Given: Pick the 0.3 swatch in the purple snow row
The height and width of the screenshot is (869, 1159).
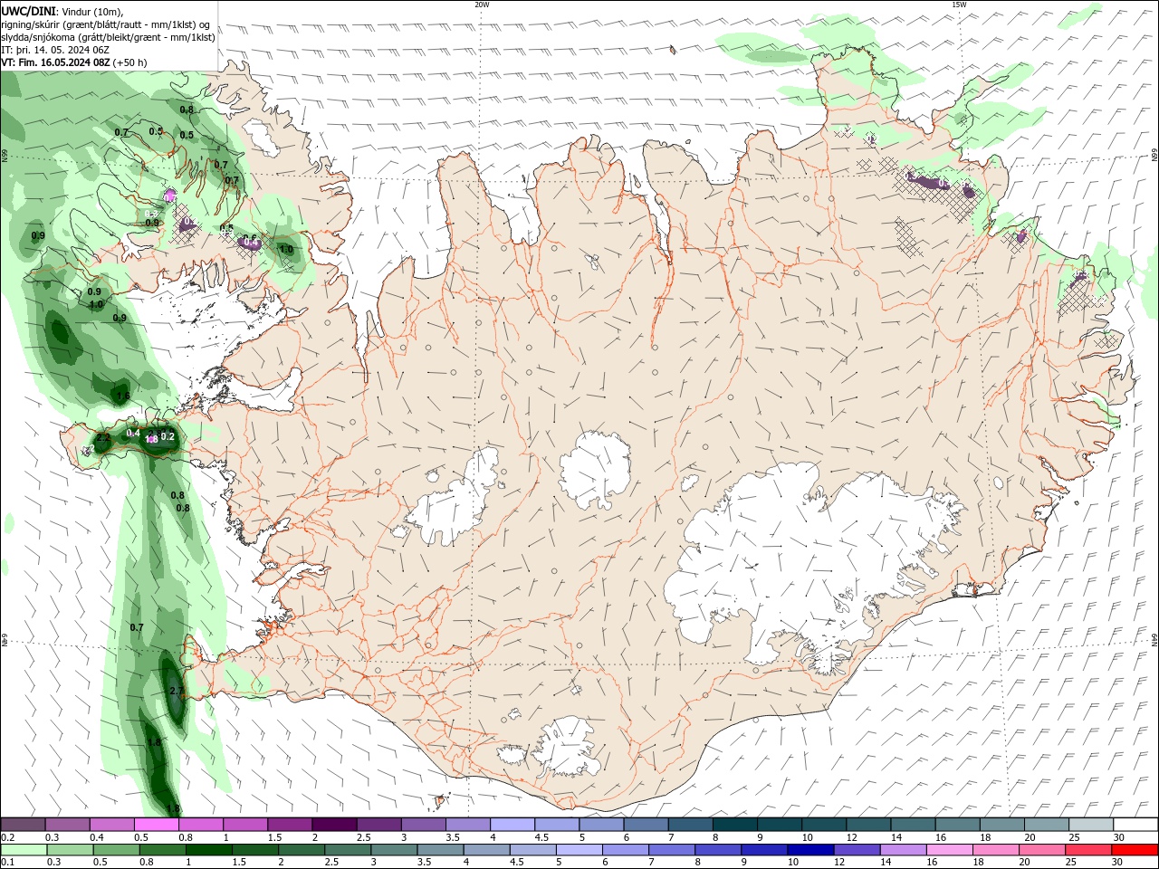Looking at the screenshot, I should point(67,825).
